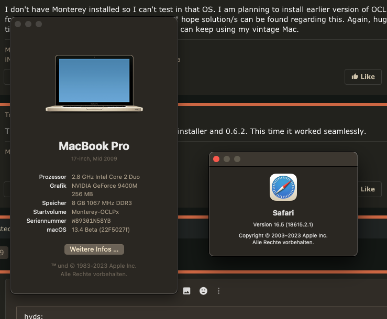Viewport: 387px width, 319px height.
Task: Click the forum text 'This time it worked seamlessly'
Action: [x=308, y=131]
